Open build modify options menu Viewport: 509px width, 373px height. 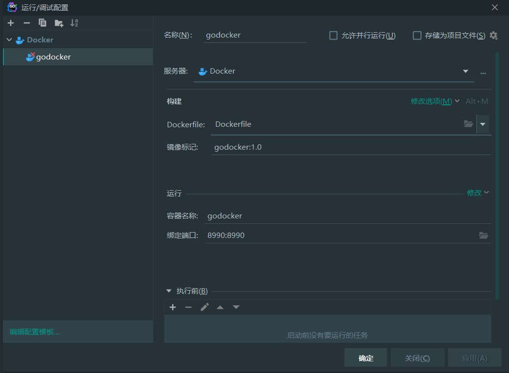(435, 101)
